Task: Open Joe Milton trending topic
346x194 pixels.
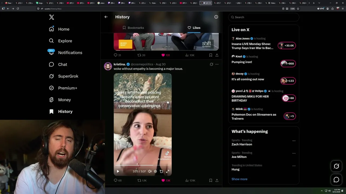Action: [x=239, y=157]
